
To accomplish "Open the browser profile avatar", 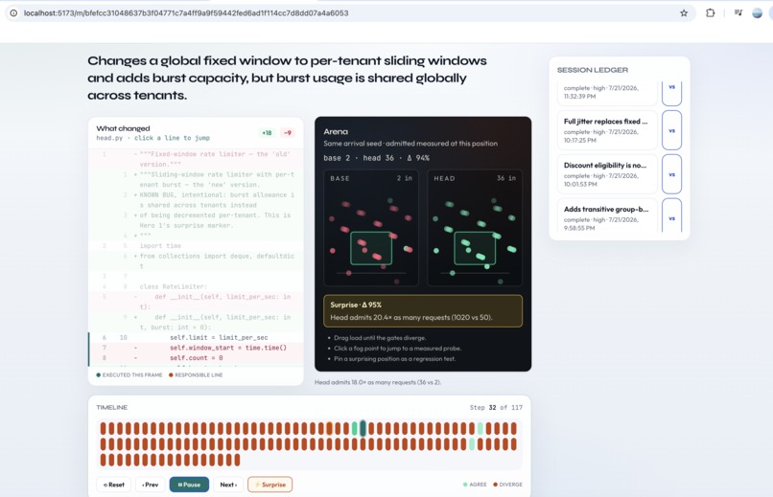I will click(758, 13).
